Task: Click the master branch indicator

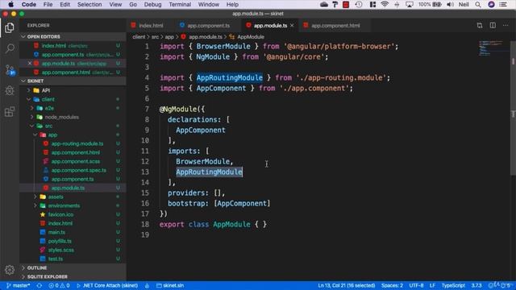Action: click(x=19, y=285)
